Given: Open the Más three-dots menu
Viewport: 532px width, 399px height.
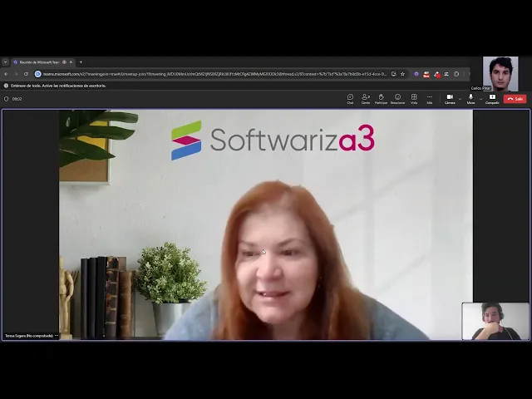Looking at the screenshot, I should click(430, 99).
